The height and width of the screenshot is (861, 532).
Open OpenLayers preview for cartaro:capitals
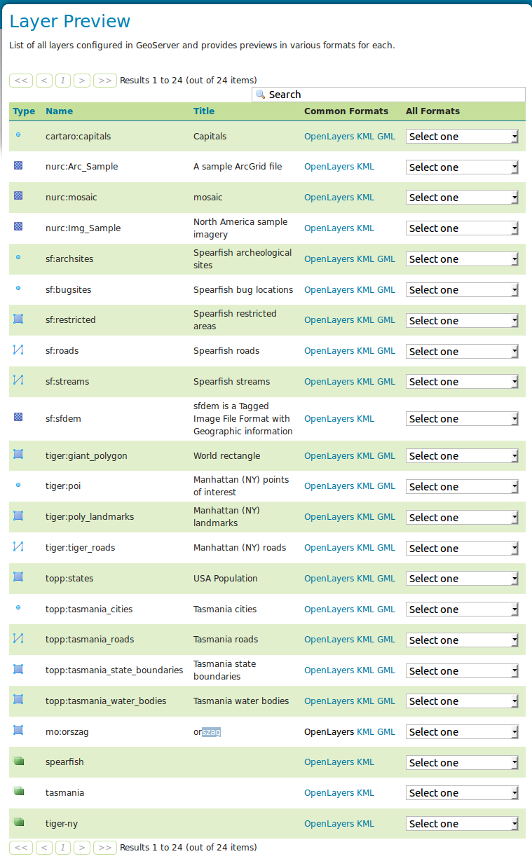(x=329, y=137)
